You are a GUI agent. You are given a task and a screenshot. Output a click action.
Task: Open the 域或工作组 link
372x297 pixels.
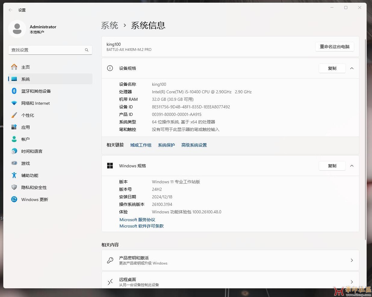coord(141,145)
